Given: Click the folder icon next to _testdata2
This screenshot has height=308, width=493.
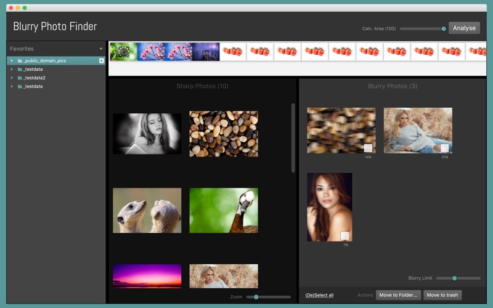Looking at the screenshot, I should pos(20,78).
